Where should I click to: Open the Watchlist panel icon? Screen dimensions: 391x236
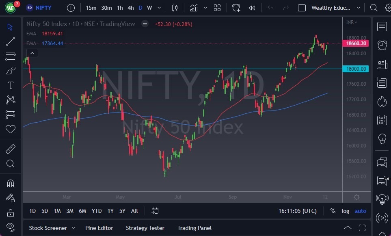[x=382, y=26]
